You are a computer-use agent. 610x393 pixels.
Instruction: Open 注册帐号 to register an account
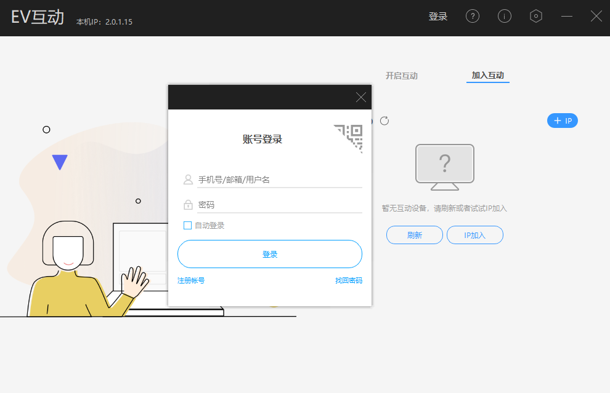click(191, 280)
